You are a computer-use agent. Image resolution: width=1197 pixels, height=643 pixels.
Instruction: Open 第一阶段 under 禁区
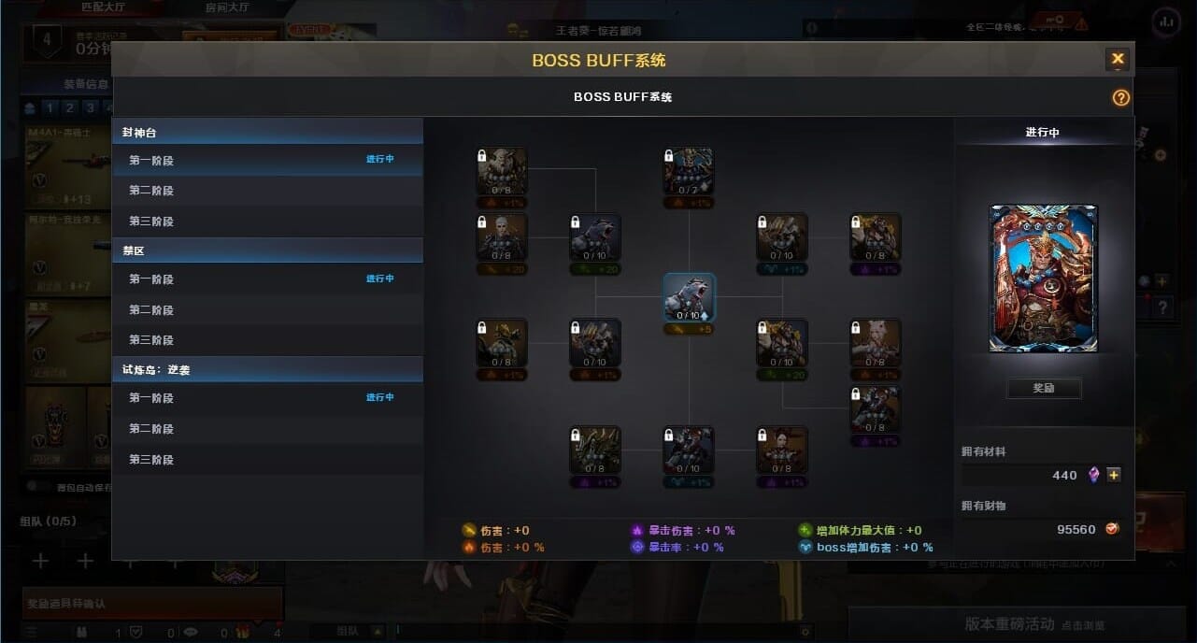click(x=267, y=279)
